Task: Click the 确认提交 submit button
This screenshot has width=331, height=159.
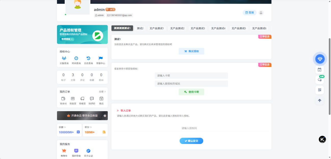Action: pyautogui.click(x=191, y=141)
